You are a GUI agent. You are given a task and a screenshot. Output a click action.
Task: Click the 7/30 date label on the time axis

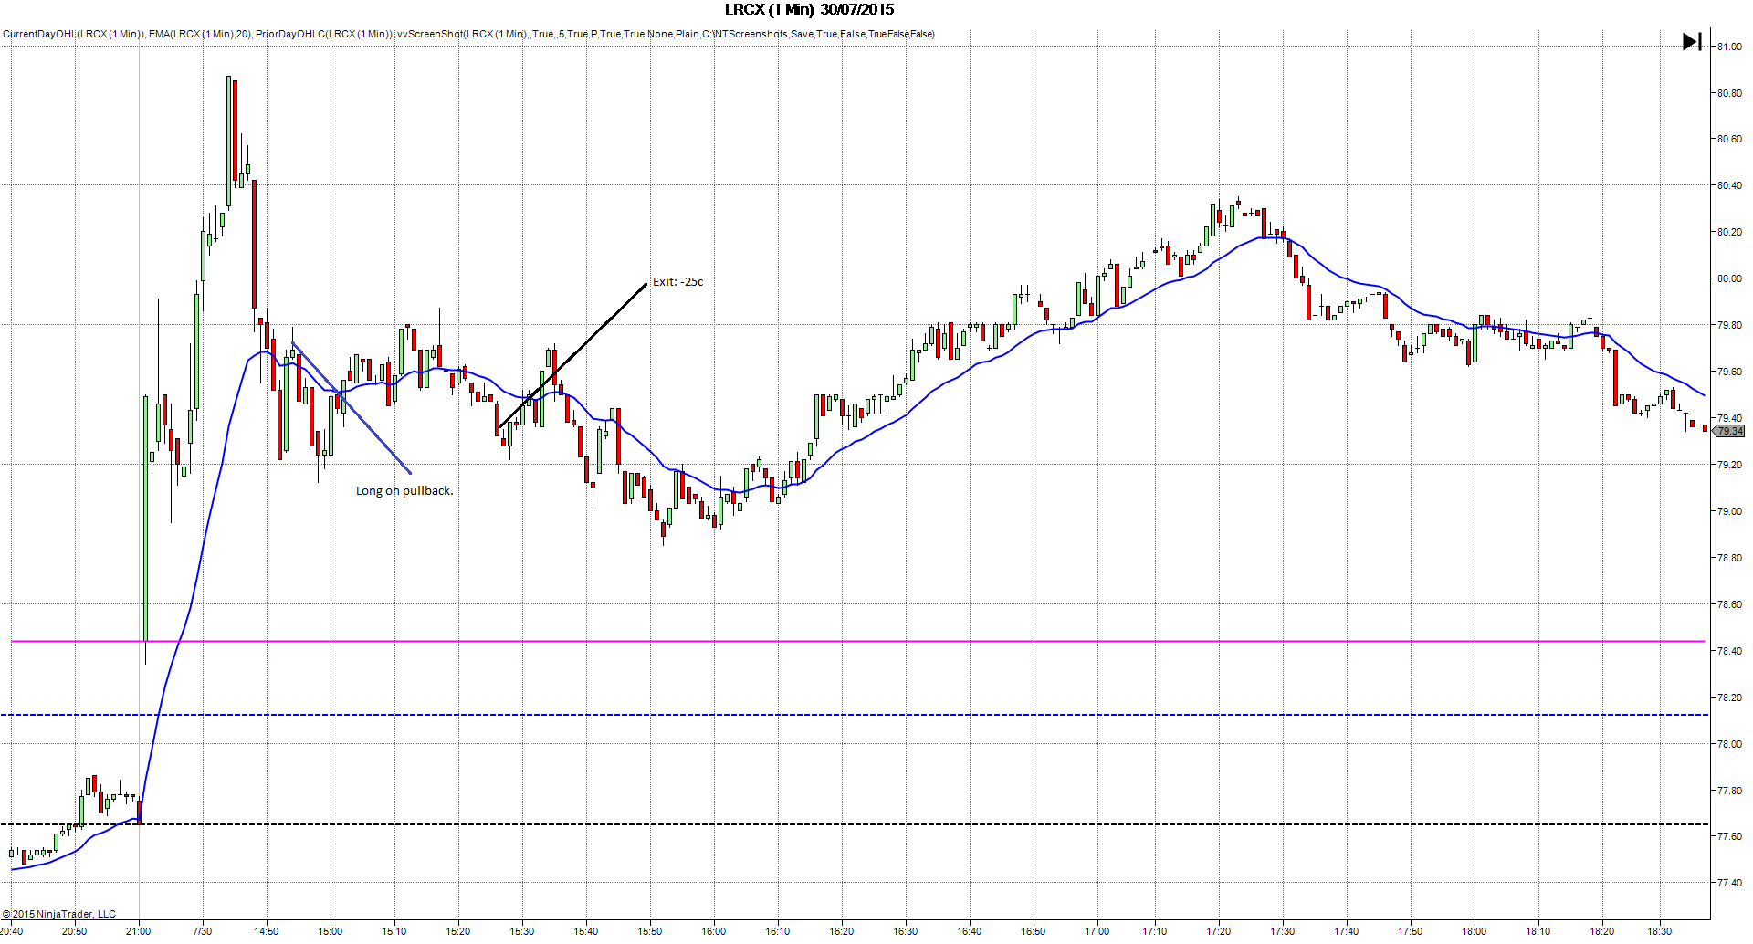(203, 931)
